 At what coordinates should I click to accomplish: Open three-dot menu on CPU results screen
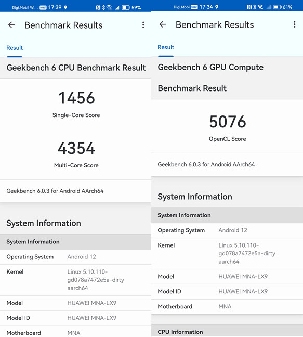(143, 25)
